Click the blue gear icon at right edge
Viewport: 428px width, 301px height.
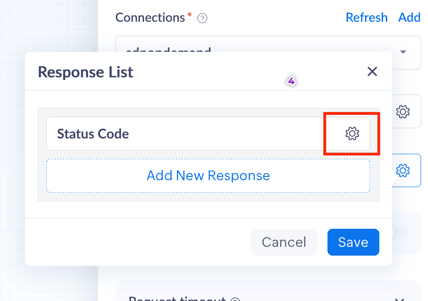(x=403, y=170)
